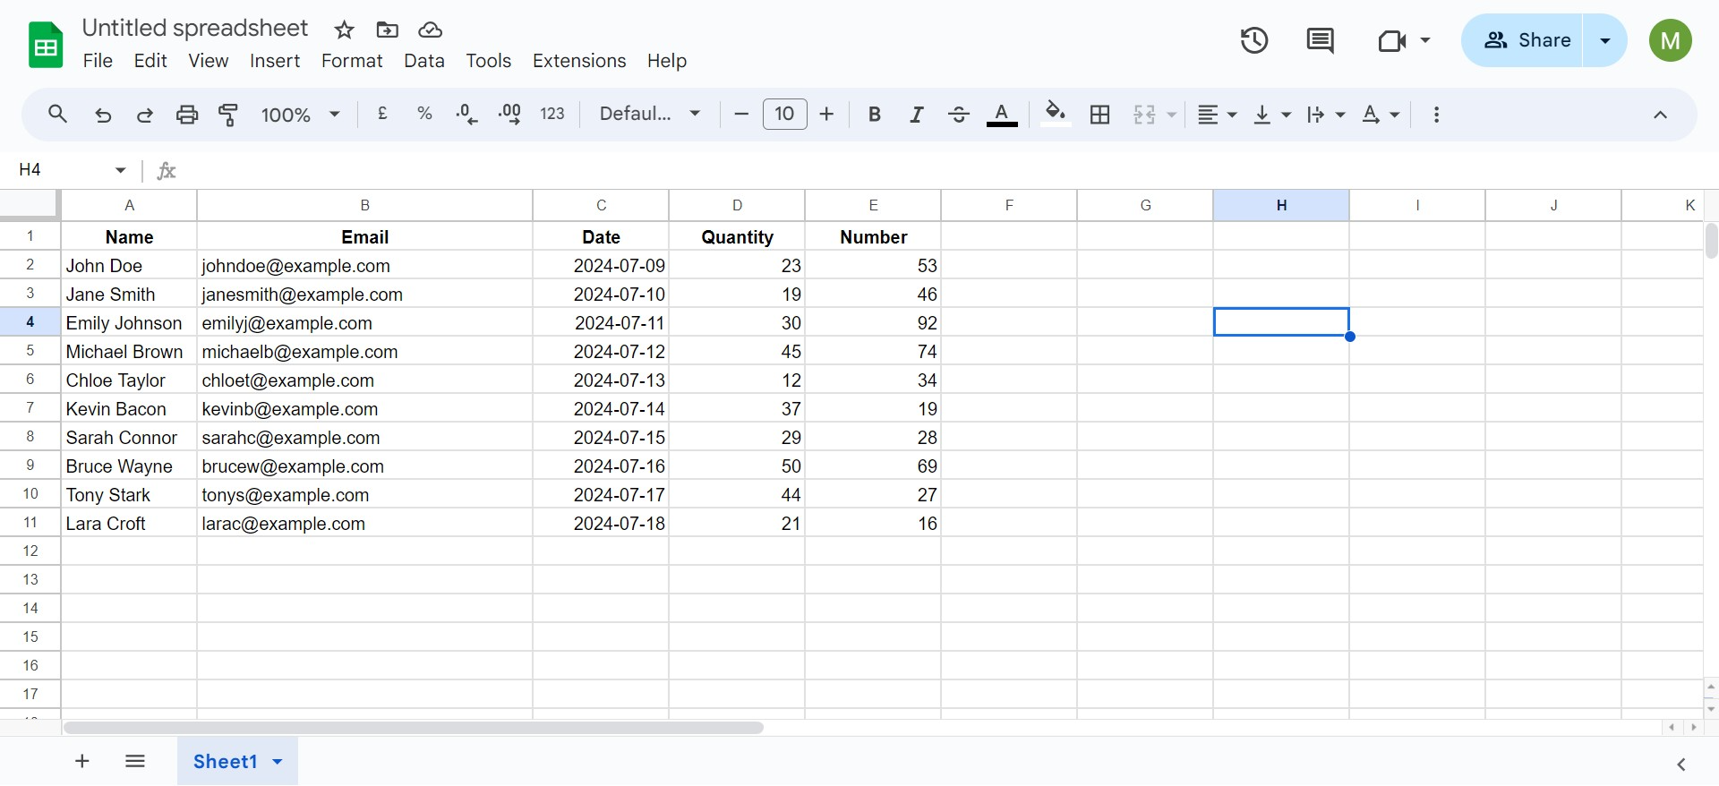Viewport: 1719px width, 786px height.
Task: Add a new sheet with plus button
Action: pyautogui.click(x=82, y=761)
